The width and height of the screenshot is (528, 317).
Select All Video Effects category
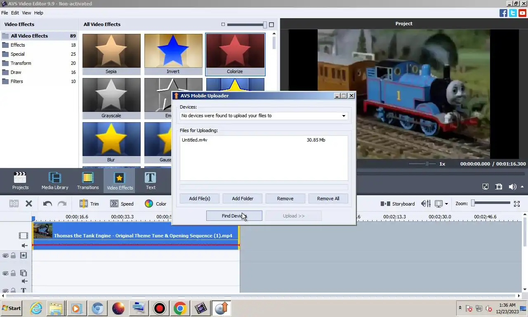[x=39, y=36]
